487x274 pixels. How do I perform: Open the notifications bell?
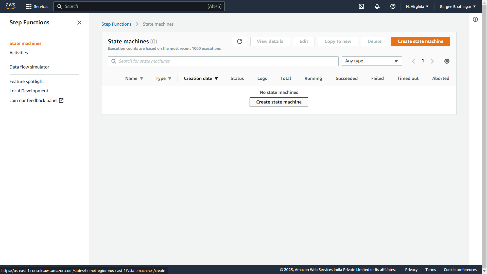[x=377, y=6]
